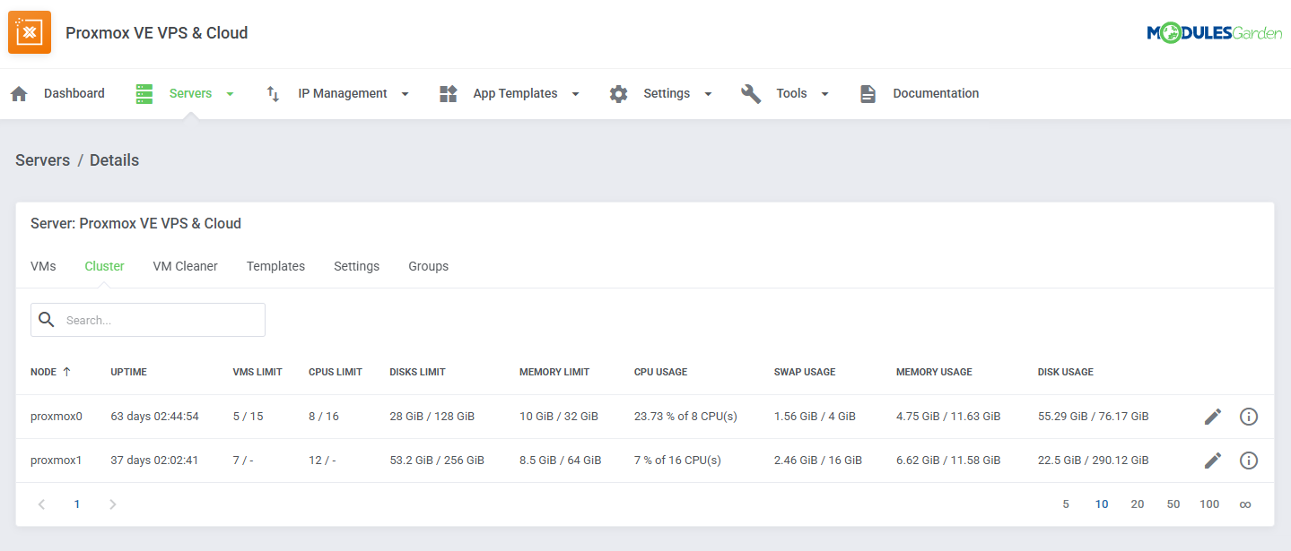Expand the Servers dropdown menu
1291x551 pixels.
point(230,93)
